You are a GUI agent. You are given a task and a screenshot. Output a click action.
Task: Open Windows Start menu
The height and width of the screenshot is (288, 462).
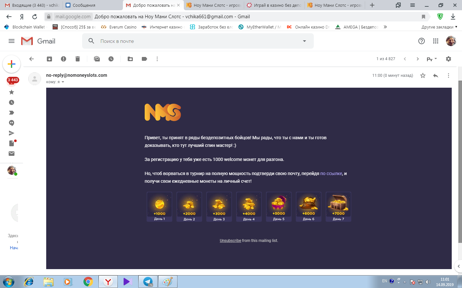pyautogui.click(x=9, y=282)
